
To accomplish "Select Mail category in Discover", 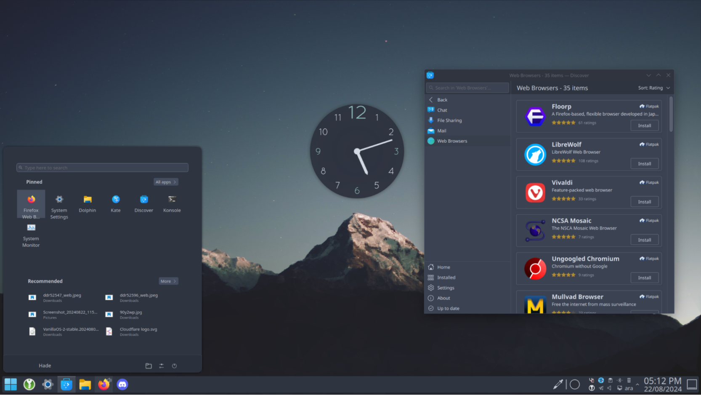I will point(467,131).
